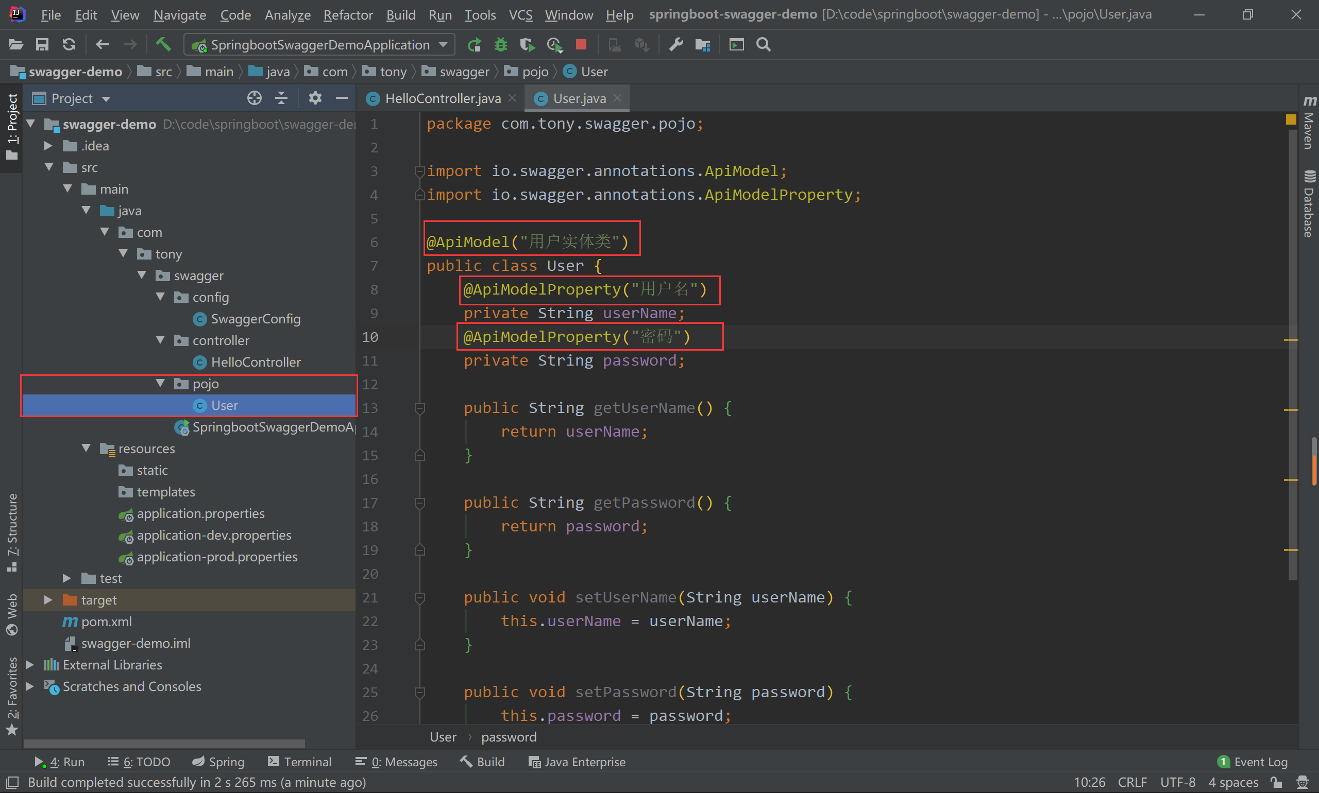Stop the running application
The width and height of the screenshot is (1319, 793).
(x=581, y=44)
